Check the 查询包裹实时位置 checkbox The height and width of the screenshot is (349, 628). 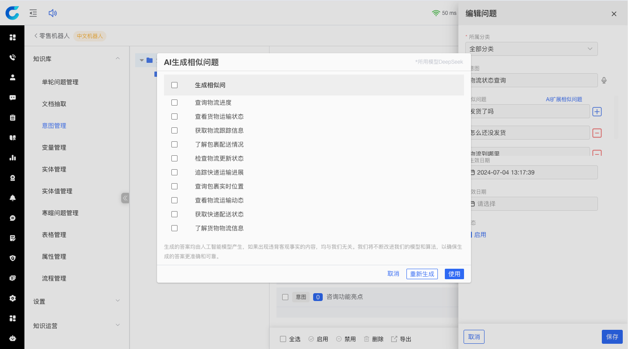coord(174,186)
